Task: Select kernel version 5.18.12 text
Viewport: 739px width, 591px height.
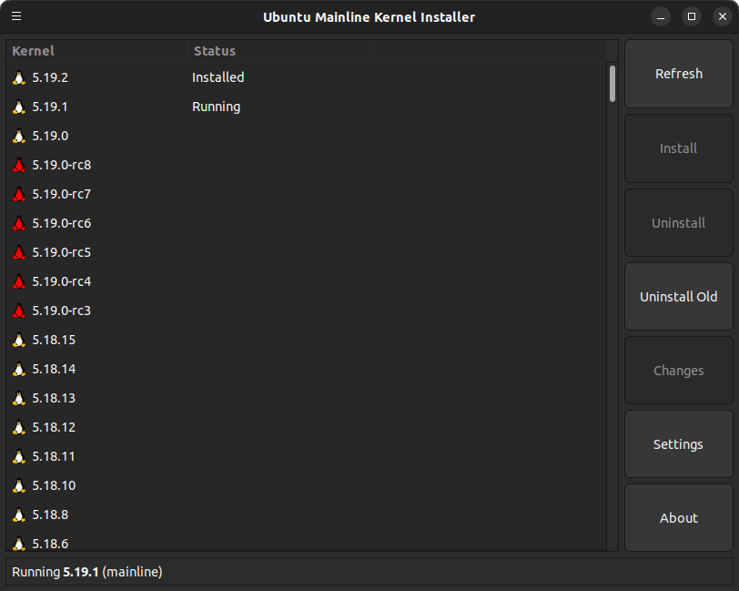Action: click(x=54, y=427)
